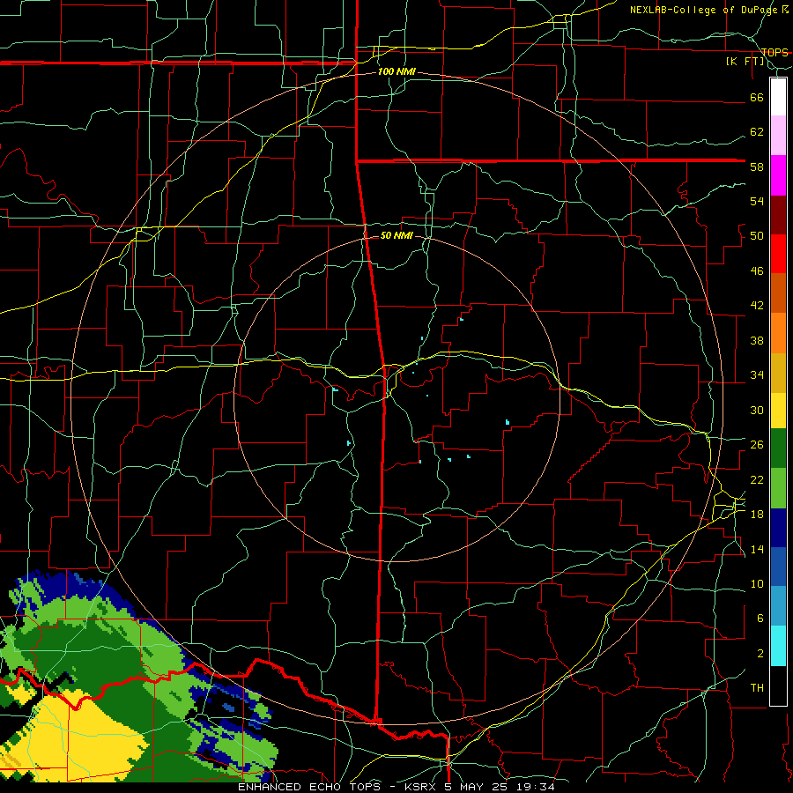Click the white swatch in the tops legend
Viewport: 793px width, 793px height.
point(778,97)
